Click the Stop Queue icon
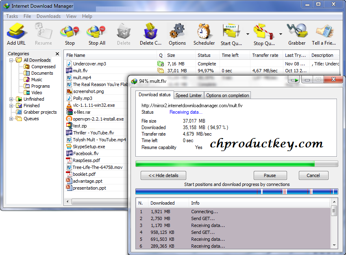Image resolution: width=346 pixels, height=255 pixels. pyautogui.click(x=264, y=31)
